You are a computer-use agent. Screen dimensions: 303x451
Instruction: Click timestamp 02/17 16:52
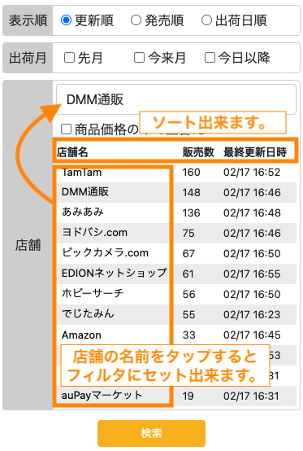click(252, 173)
